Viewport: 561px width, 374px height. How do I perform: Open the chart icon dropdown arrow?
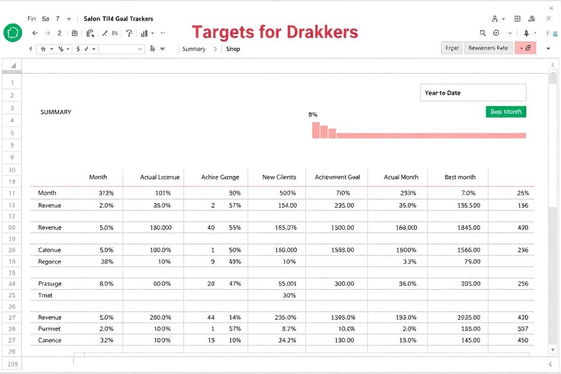tap(152, 33)
